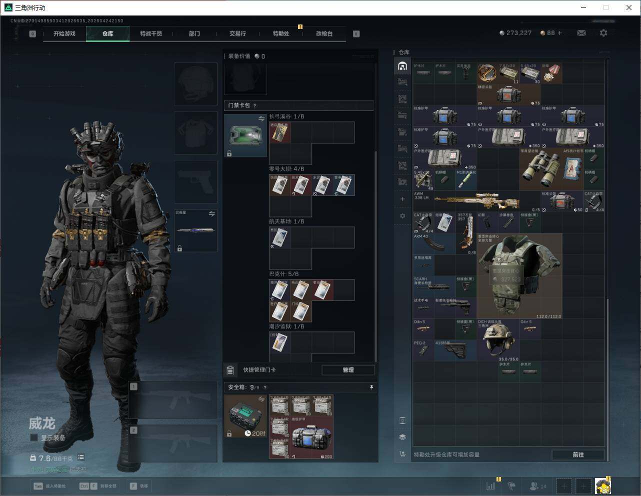The width and height of the screenshot is (641, 496).
Task: Open the mail inbox envelope icon
Action: coord(581,33)
